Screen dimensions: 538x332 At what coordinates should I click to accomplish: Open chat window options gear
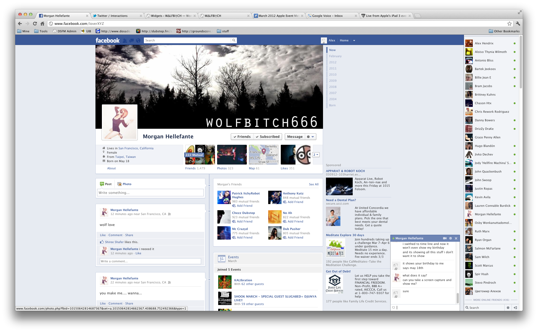(451, 238)
